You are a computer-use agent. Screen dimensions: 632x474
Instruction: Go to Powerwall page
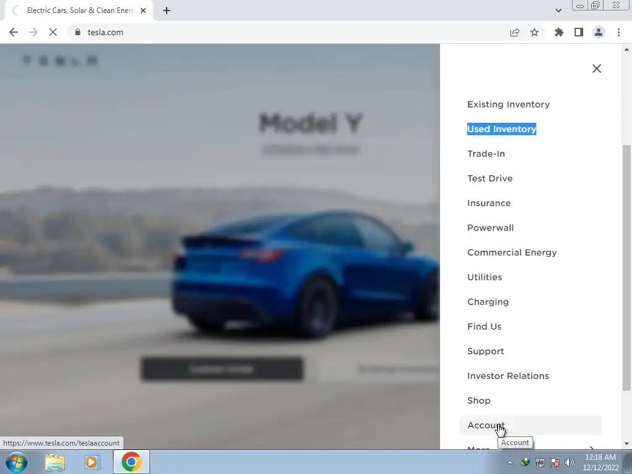[x=491, y=228]
